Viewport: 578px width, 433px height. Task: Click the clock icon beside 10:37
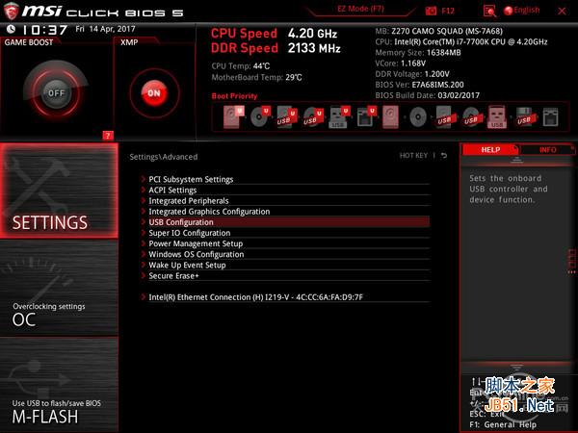tap(12, 29)
